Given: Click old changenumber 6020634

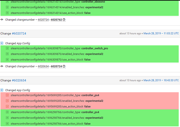Looking at the screenshot, I should [x=43, y=66].
